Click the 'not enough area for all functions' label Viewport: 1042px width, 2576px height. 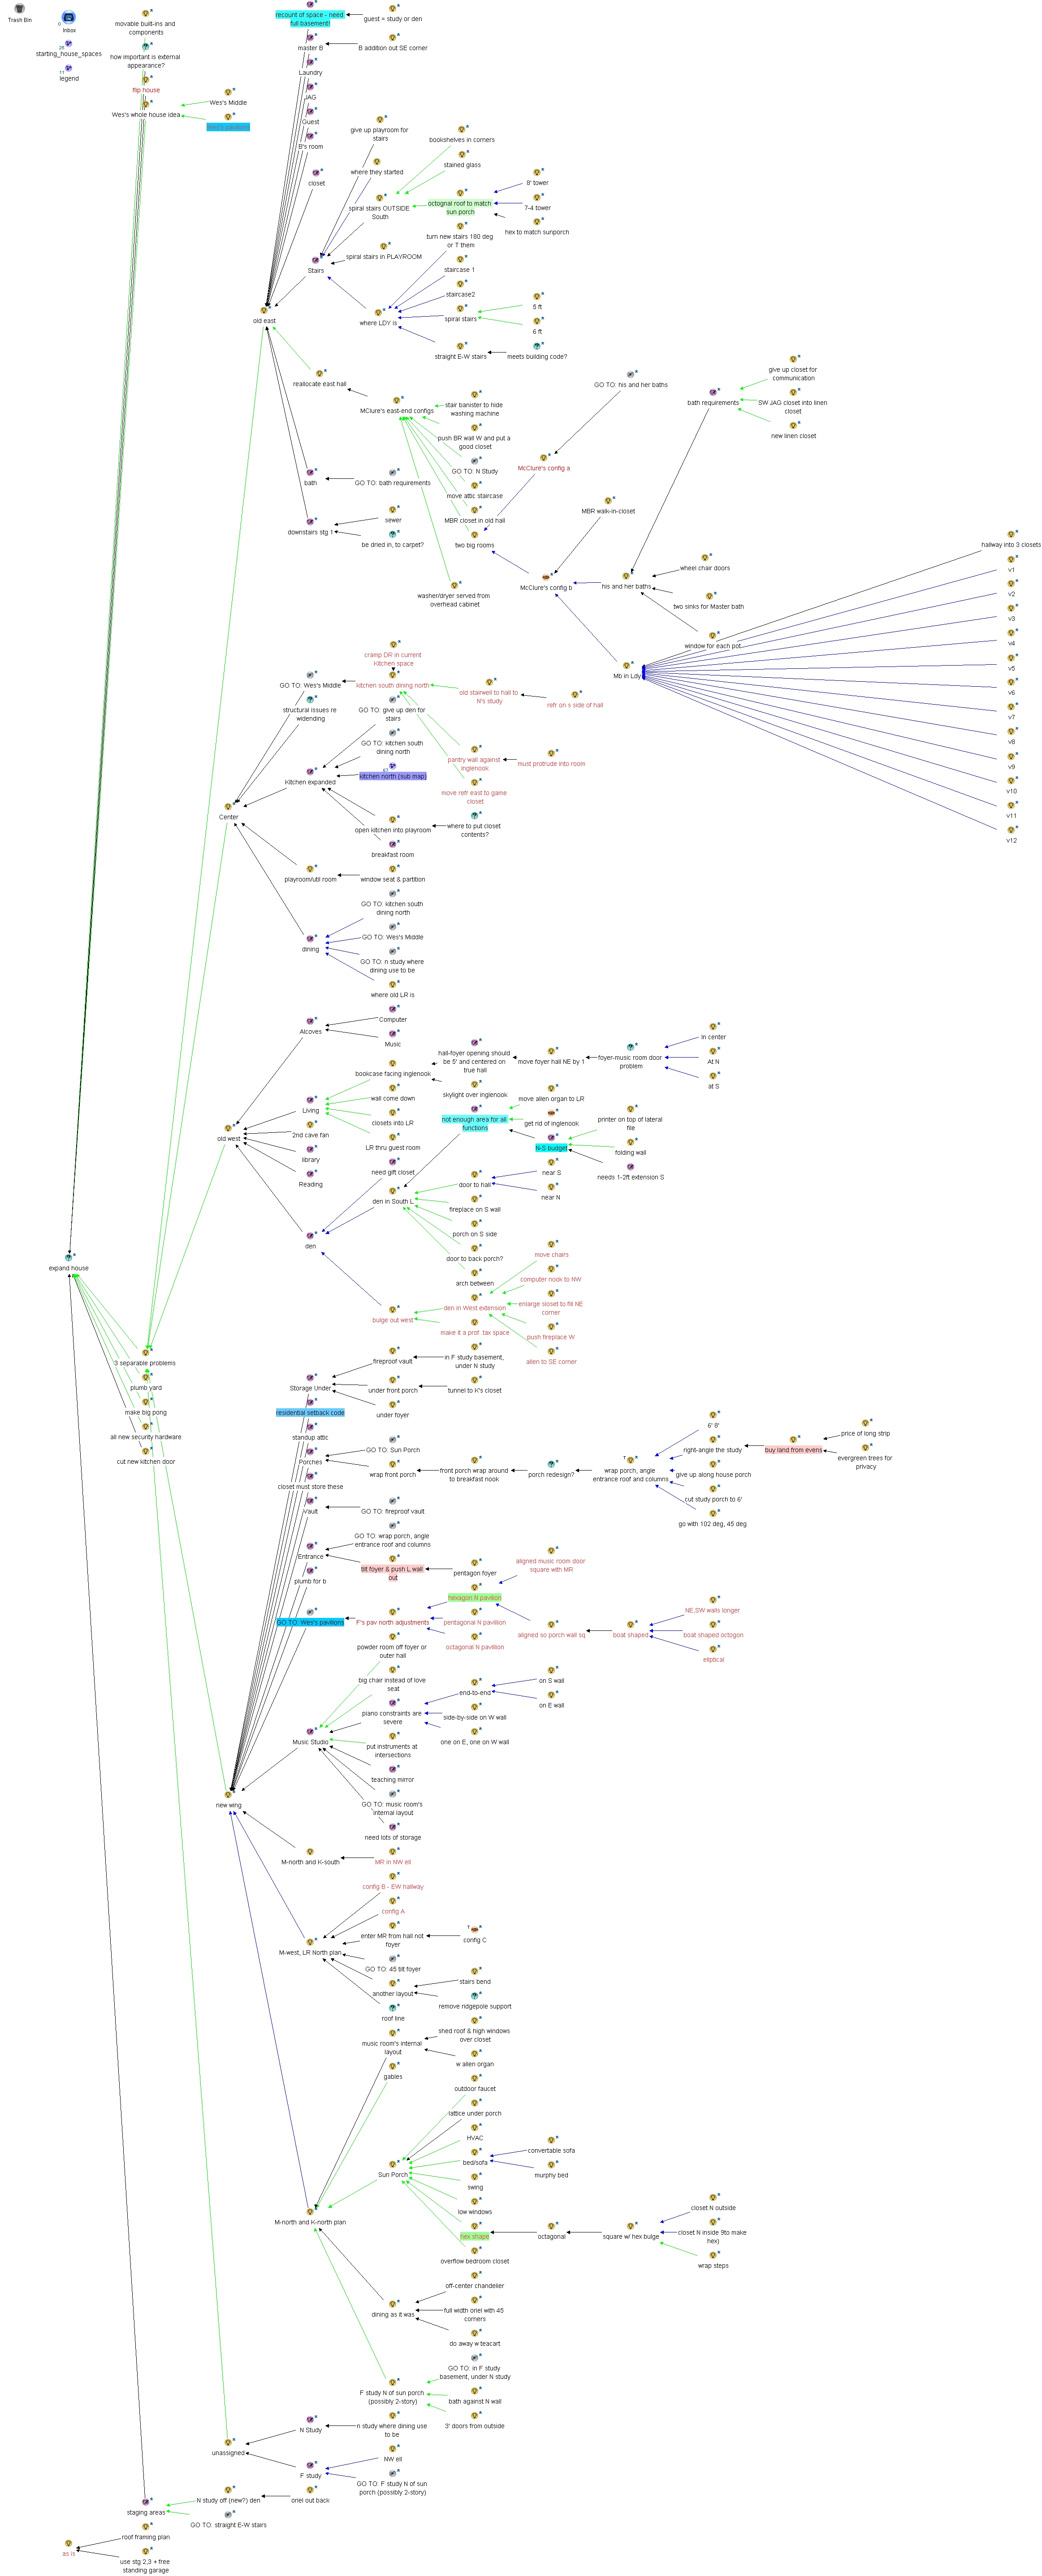click(475, 1124)
